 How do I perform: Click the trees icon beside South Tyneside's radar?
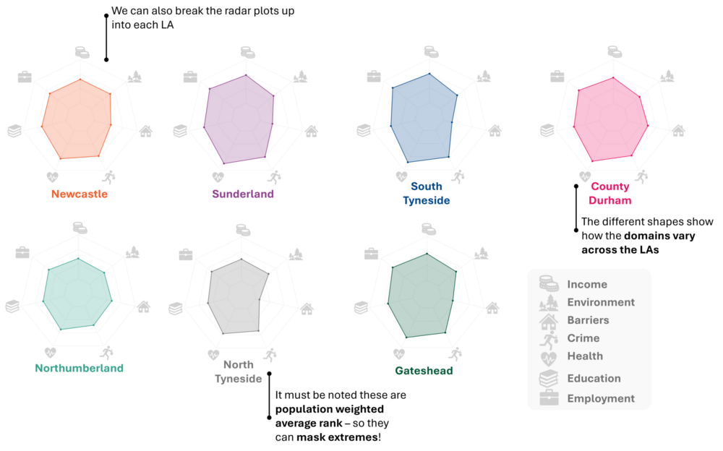tap(484, 76)
